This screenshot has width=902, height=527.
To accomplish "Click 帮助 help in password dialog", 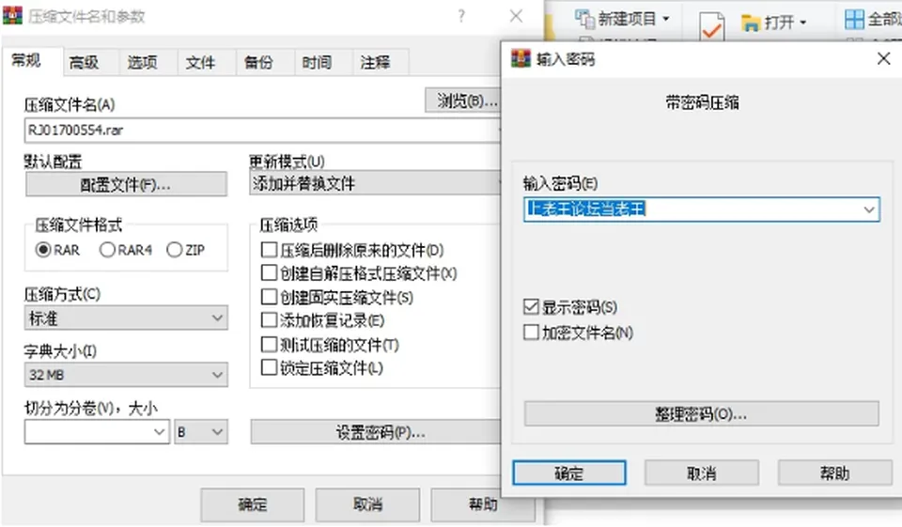I will click(834, 473).
